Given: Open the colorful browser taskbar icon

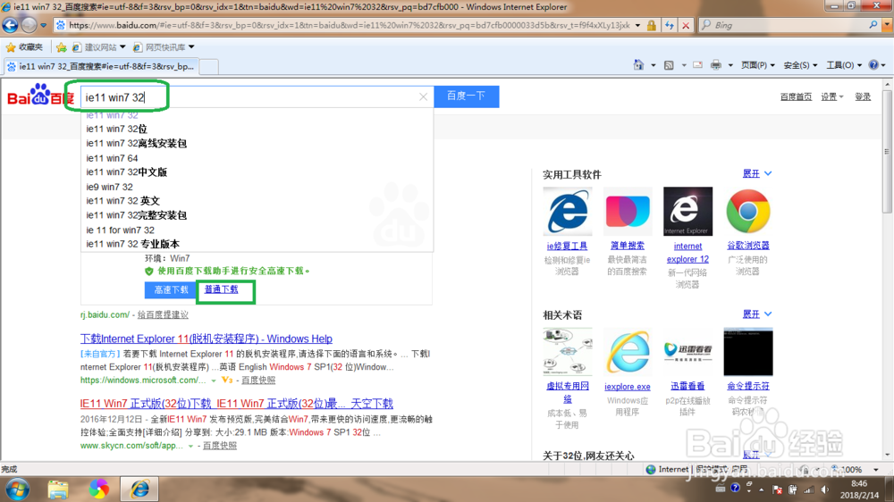Looking at the screenshot, I should pyautogui.click(x=98, y=489).
